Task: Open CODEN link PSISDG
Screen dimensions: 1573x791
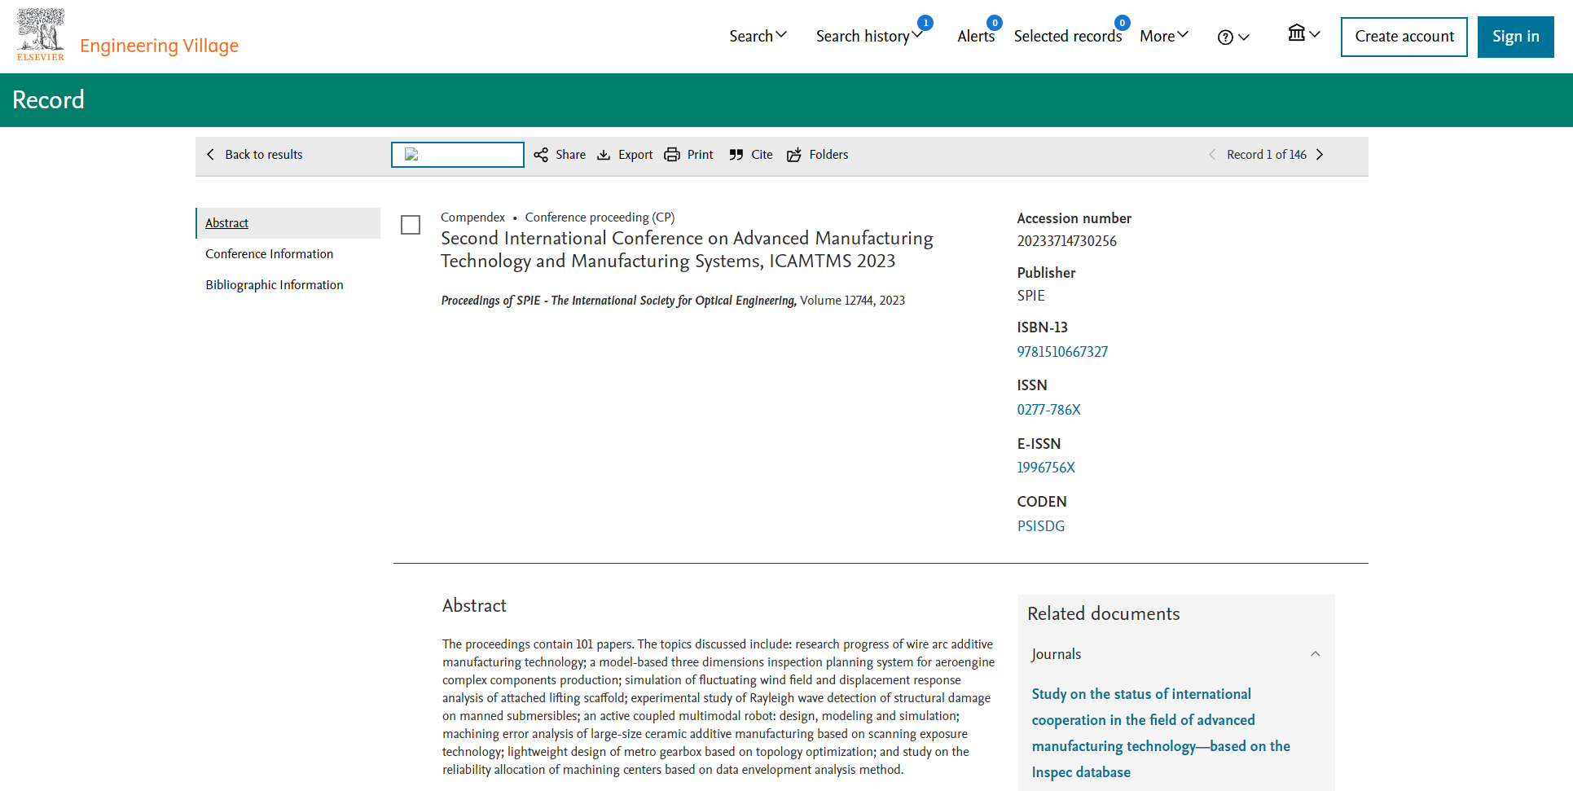Action: tap(1041, 526)
